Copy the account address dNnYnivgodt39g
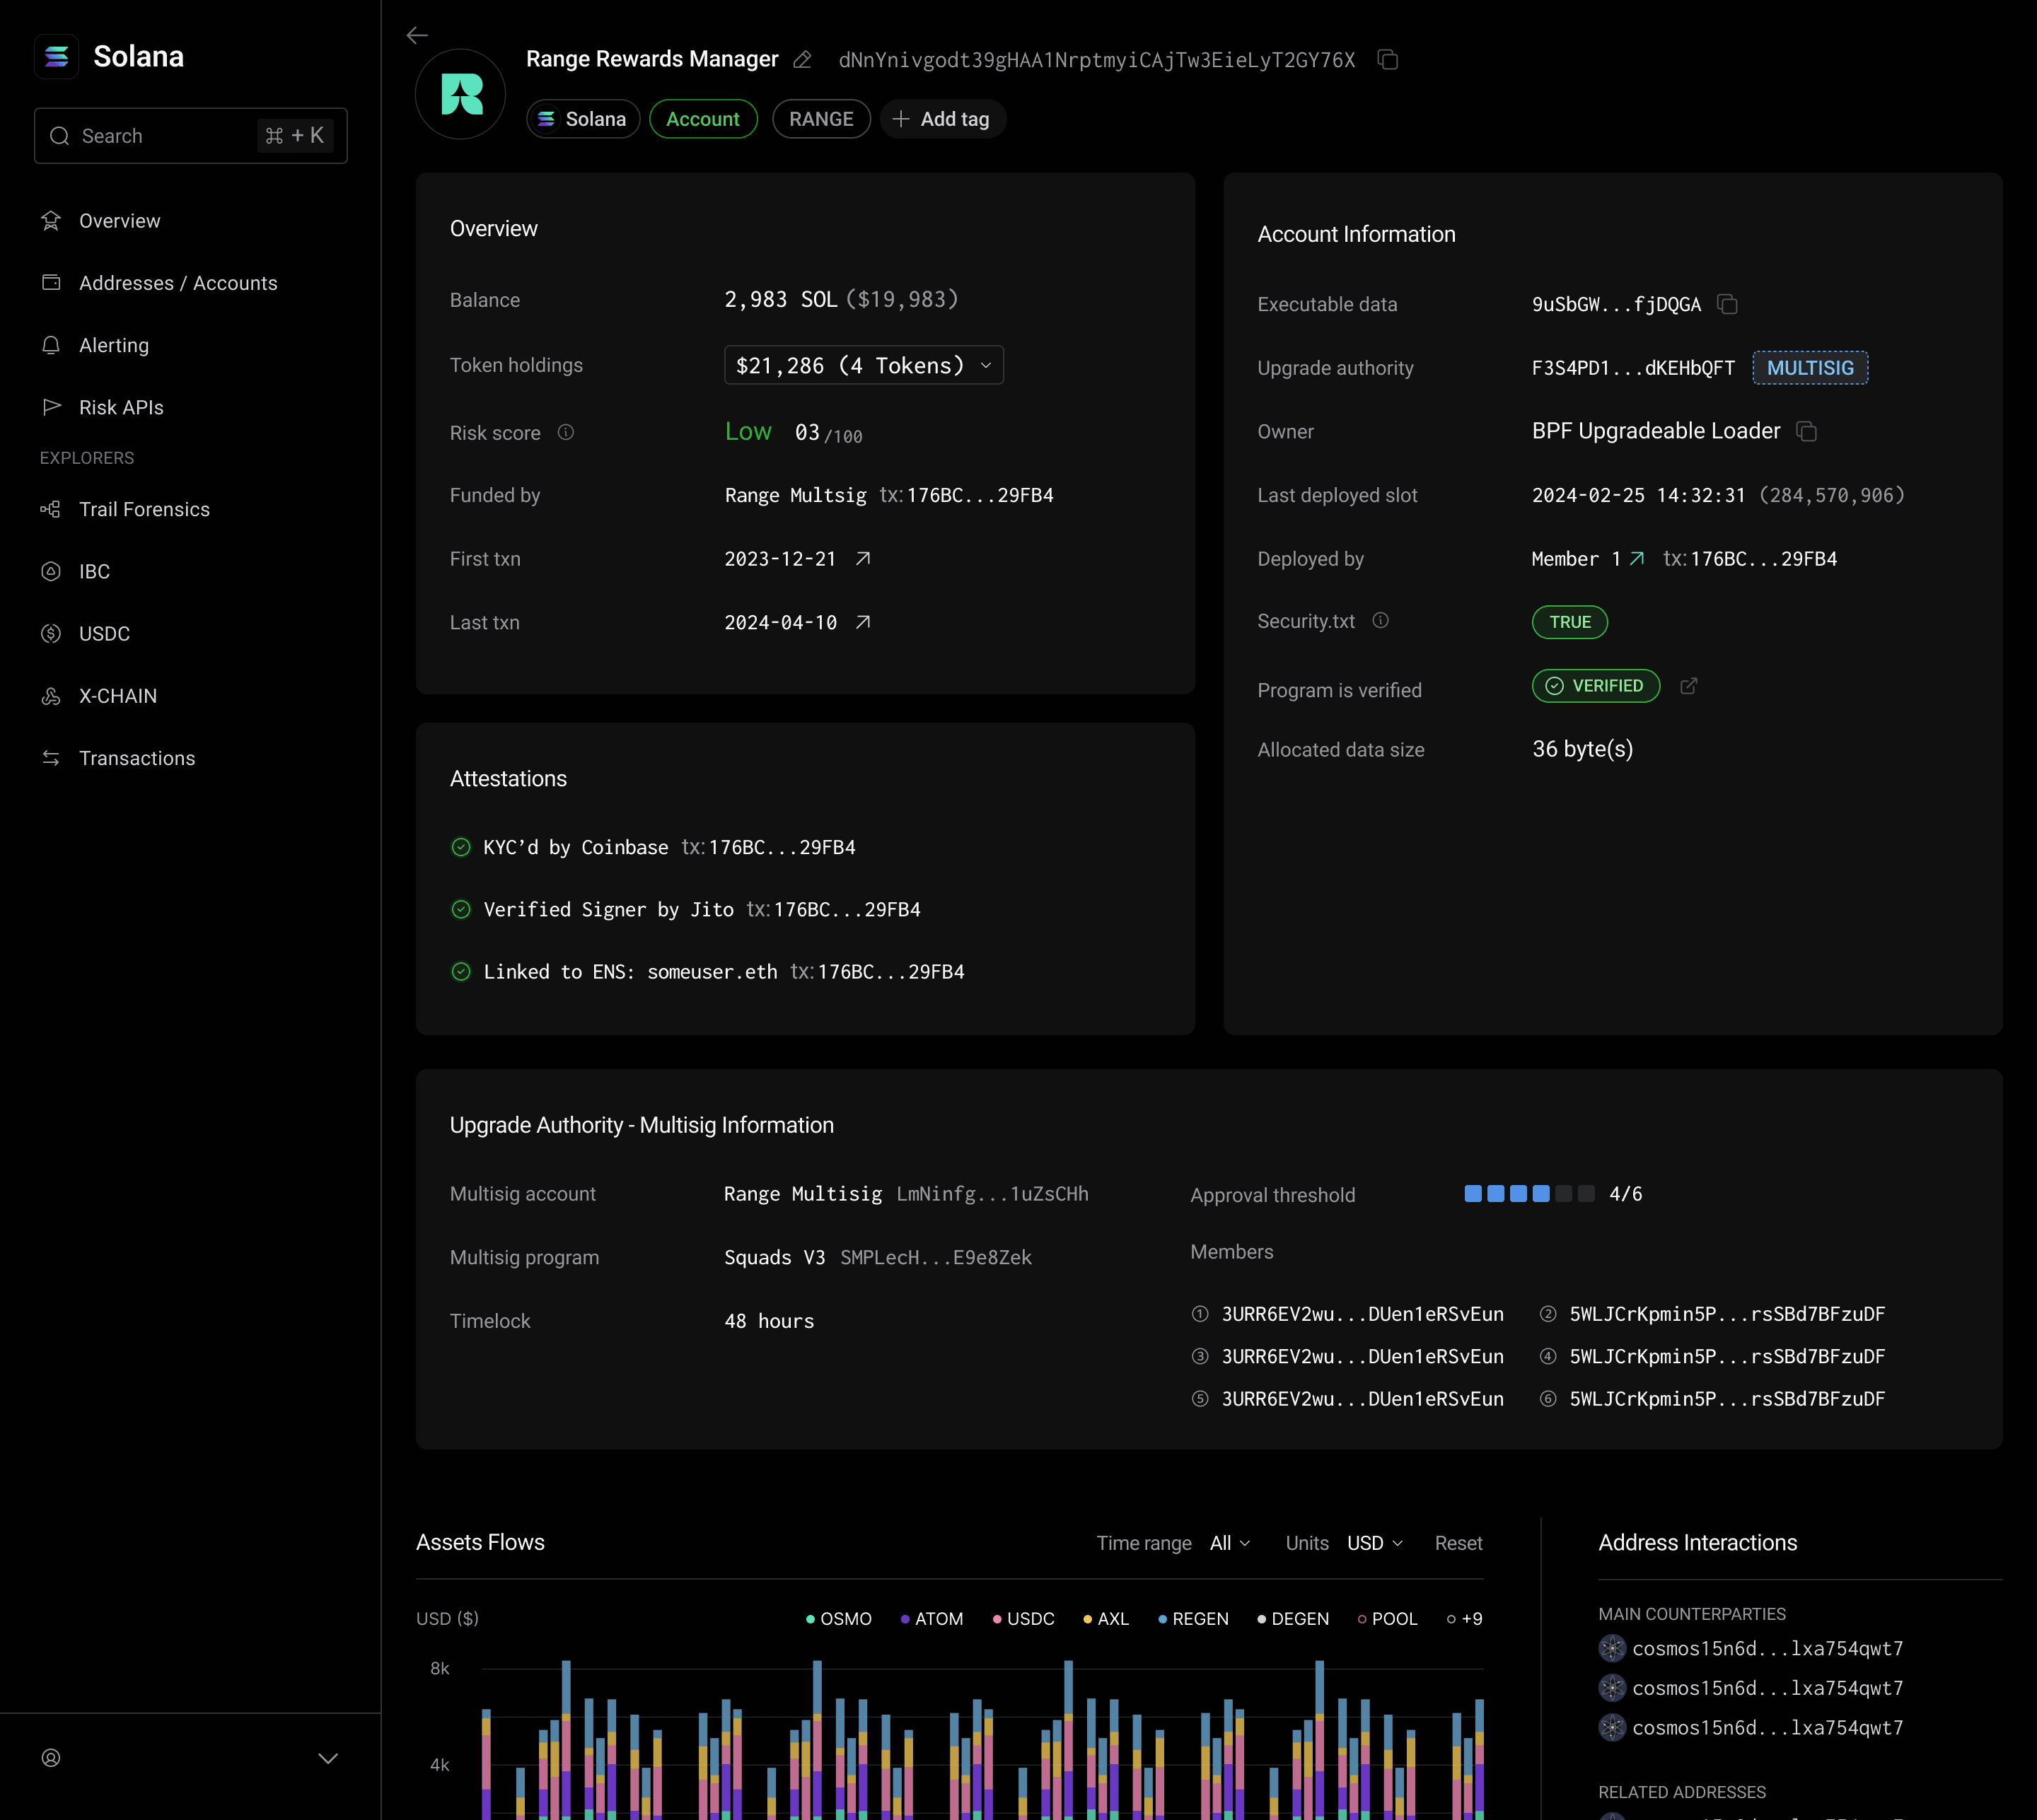2037x1820 pixels. click(1388, 60)
